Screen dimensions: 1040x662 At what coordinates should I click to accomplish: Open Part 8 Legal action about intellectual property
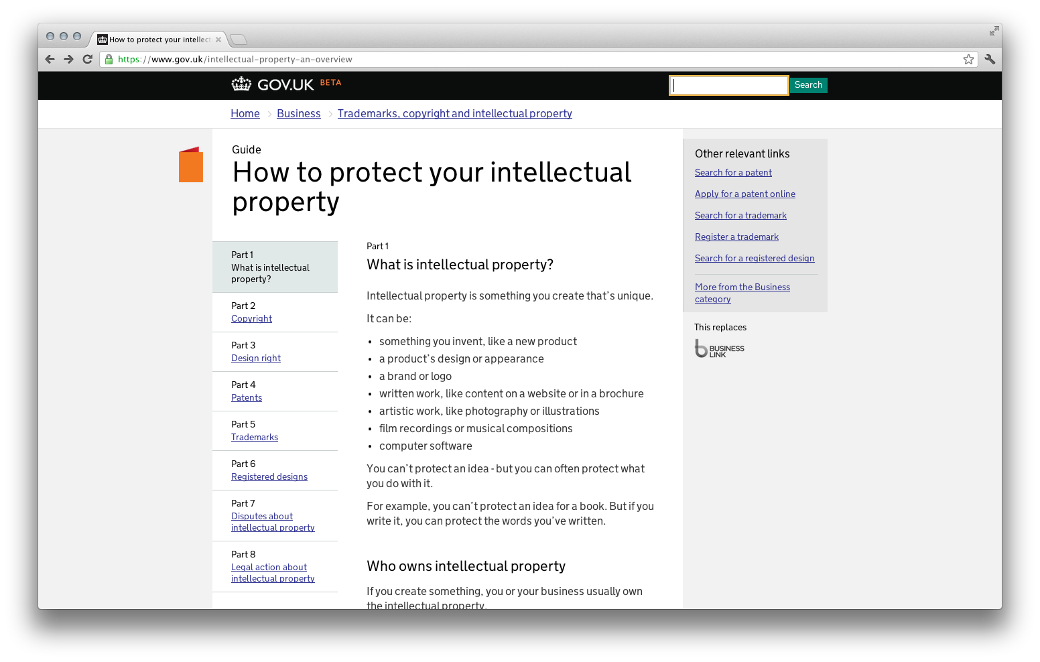(x=273, y=573)
